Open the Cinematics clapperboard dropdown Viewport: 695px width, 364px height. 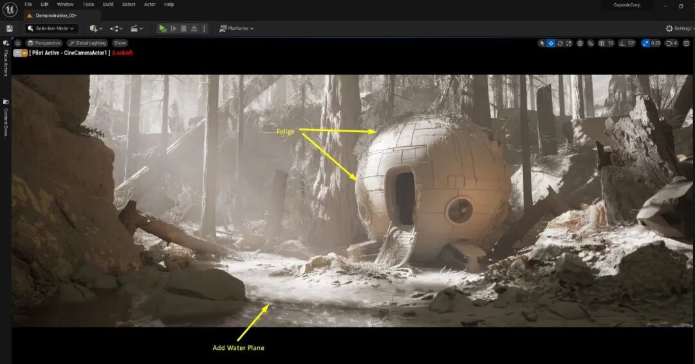136,28
